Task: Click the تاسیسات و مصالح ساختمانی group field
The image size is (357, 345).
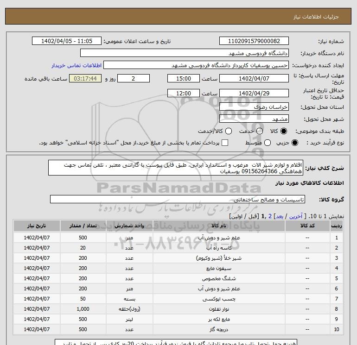Action: (x=178, y=199)
